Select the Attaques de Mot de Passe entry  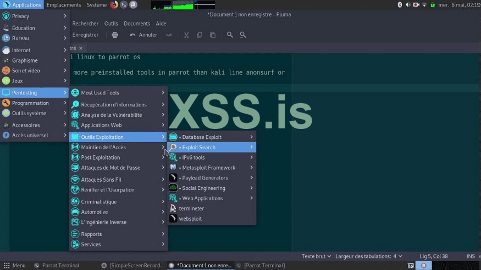coord(118,167)
